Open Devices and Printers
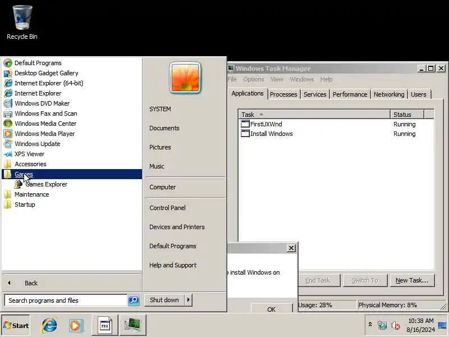This screenshot has width=449, height=337. tap(177, 227)
